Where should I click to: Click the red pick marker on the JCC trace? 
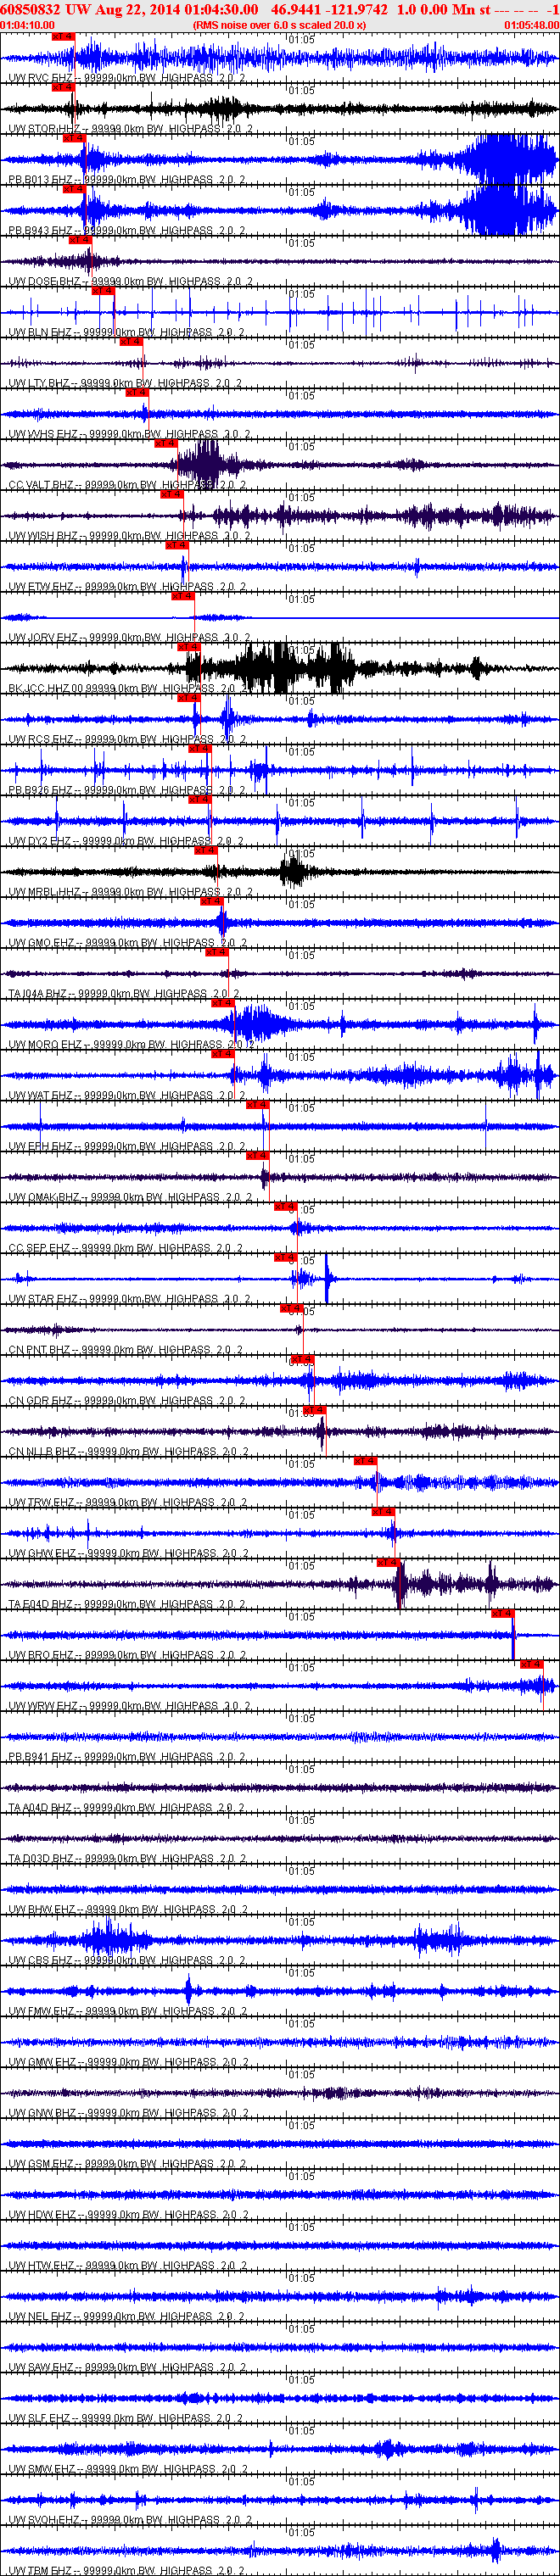tap(189, 647)
